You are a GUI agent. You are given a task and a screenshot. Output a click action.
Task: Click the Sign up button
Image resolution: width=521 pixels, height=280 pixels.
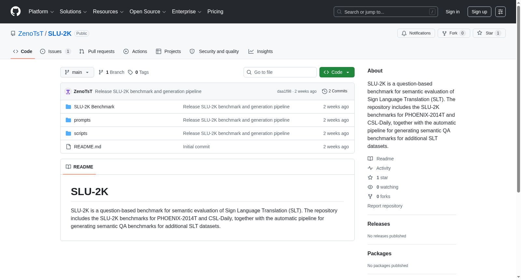(x=479, y=12)
